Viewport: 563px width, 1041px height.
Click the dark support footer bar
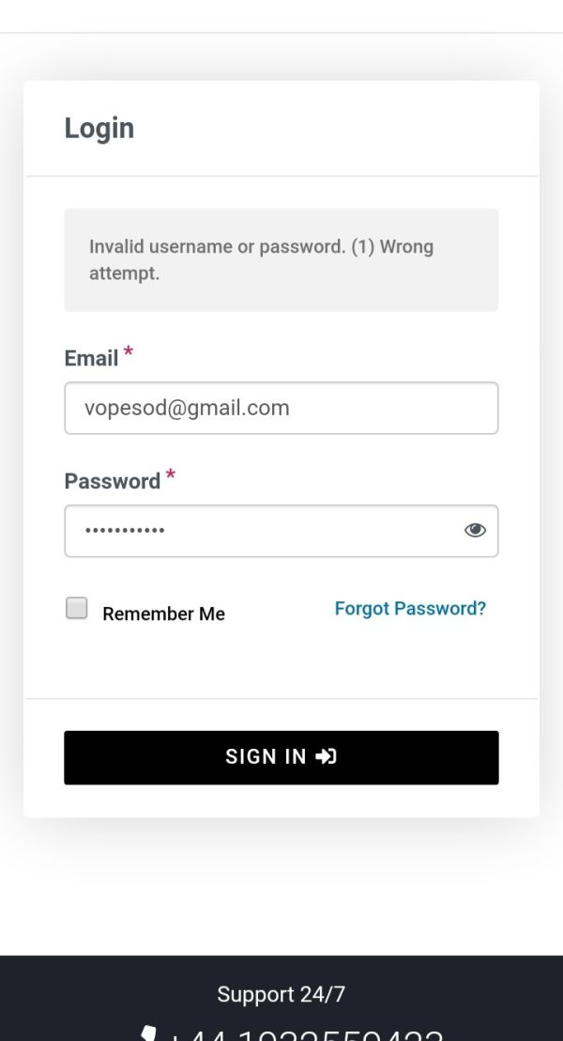click(x=281, y=999)
